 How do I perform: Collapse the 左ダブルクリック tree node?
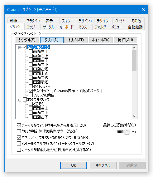pyautogui.click(x=20, y=47)
